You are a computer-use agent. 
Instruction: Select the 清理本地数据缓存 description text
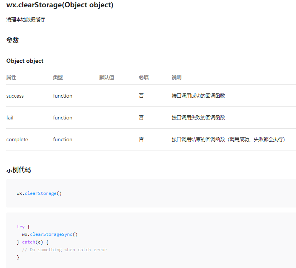pyautogui.click(x=26, y=20)
